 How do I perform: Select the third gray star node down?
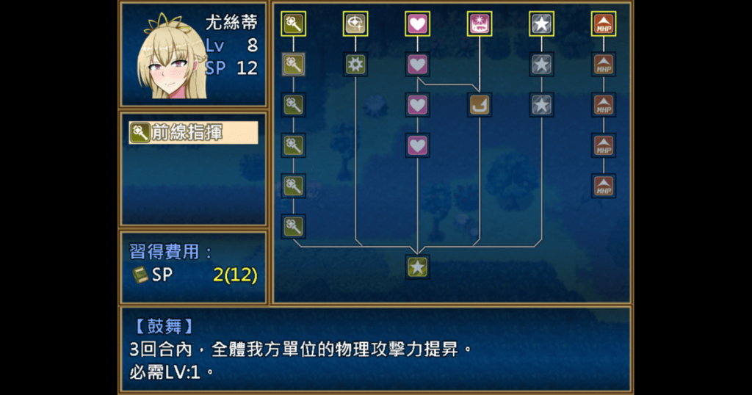(541, 104)
